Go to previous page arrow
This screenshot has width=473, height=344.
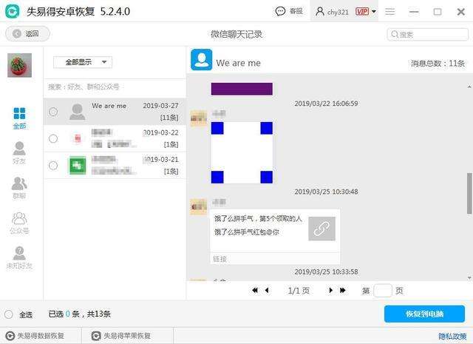tap(267, 290)
